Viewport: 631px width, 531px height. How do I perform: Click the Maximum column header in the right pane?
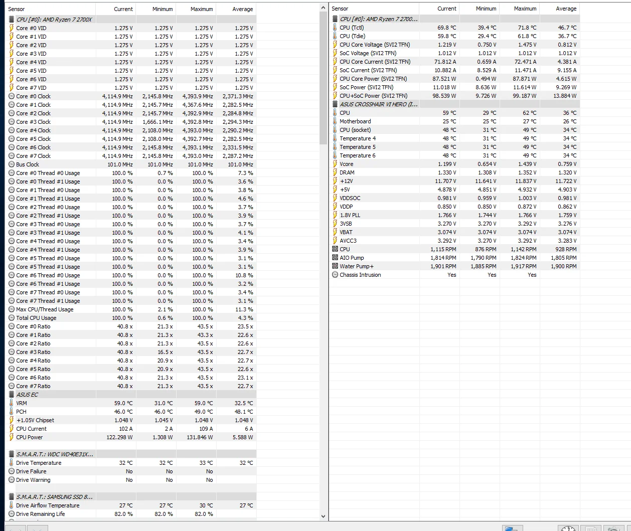coord(520,9)
